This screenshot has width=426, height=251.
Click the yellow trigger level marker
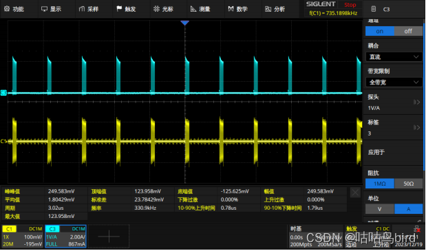point(360,124)
